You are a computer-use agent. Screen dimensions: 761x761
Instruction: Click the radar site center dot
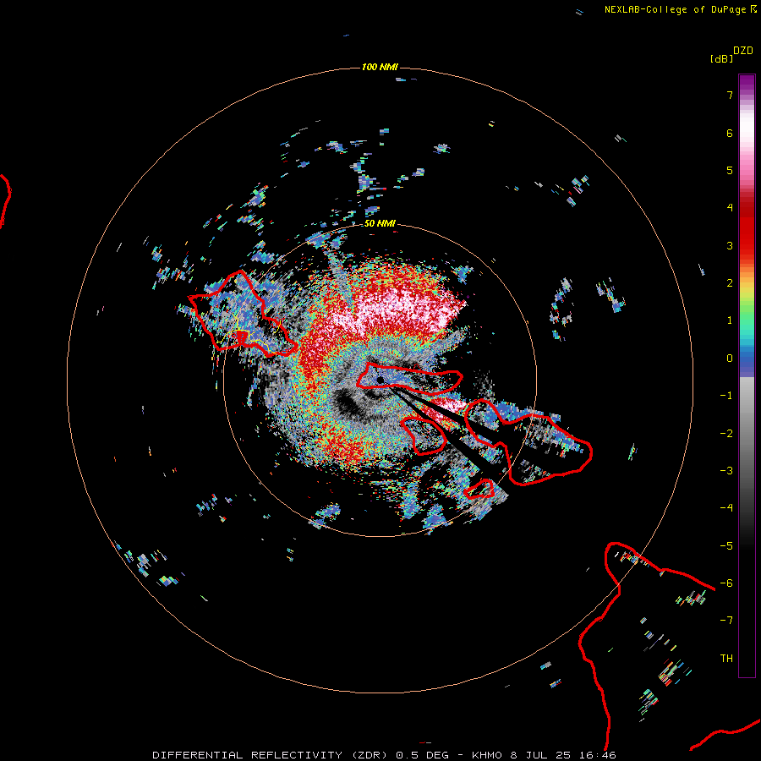pos(380,380)
